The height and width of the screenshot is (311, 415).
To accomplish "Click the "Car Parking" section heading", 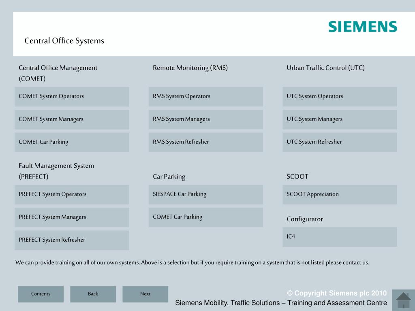I will (x=169, y=177).
